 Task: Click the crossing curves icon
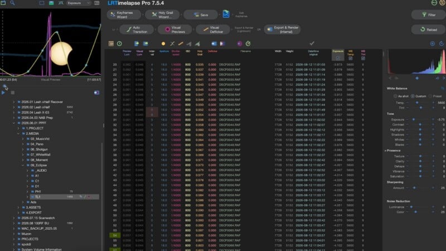[x=172, y=44]
